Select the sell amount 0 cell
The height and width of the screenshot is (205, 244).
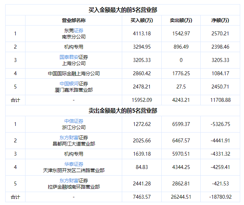coord(181,60)
